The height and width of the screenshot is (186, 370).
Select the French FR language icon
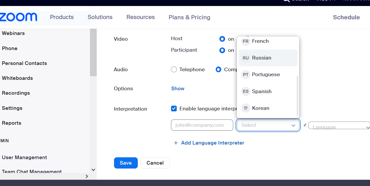(x=246, y=41)
